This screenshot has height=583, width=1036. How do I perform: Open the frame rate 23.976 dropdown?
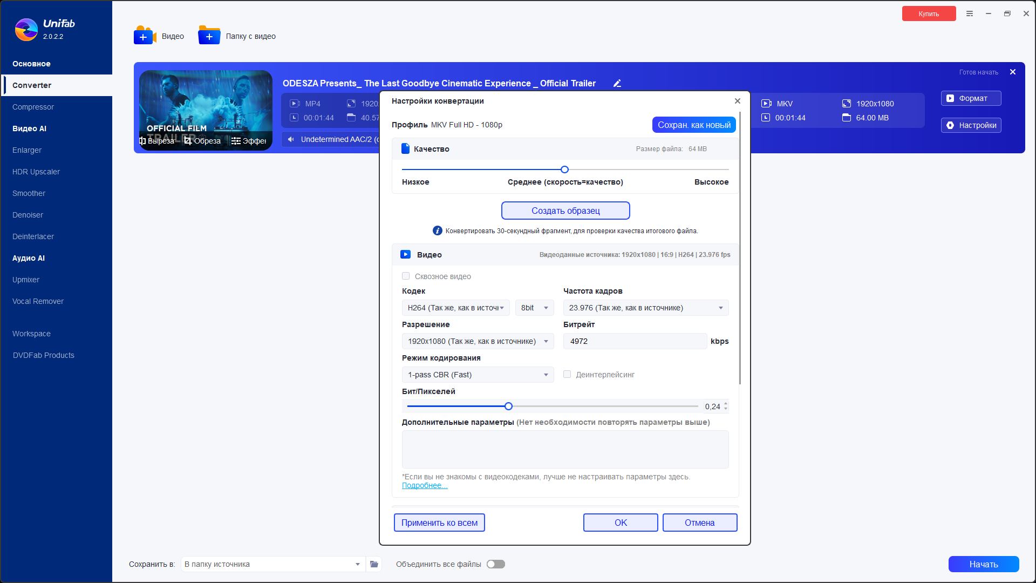pyautogui.click(x=646, y=308)
